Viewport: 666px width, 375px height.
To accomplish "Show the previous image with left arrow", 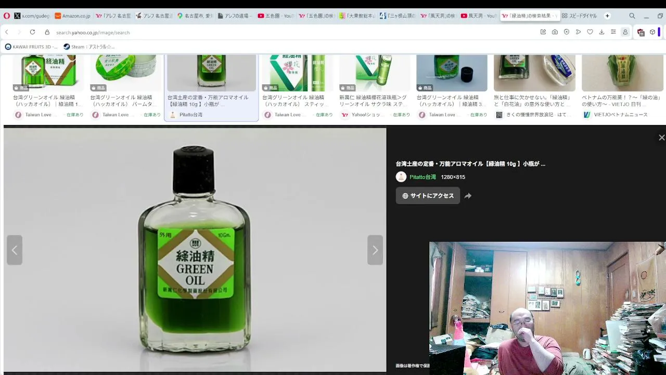I will coord(15,250).
